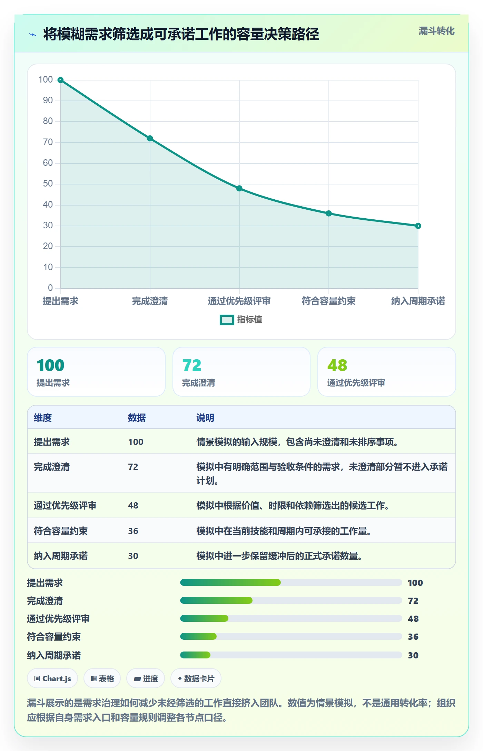
Task: Click table cell 提出需求 in first row
Action: click(52, 442)
